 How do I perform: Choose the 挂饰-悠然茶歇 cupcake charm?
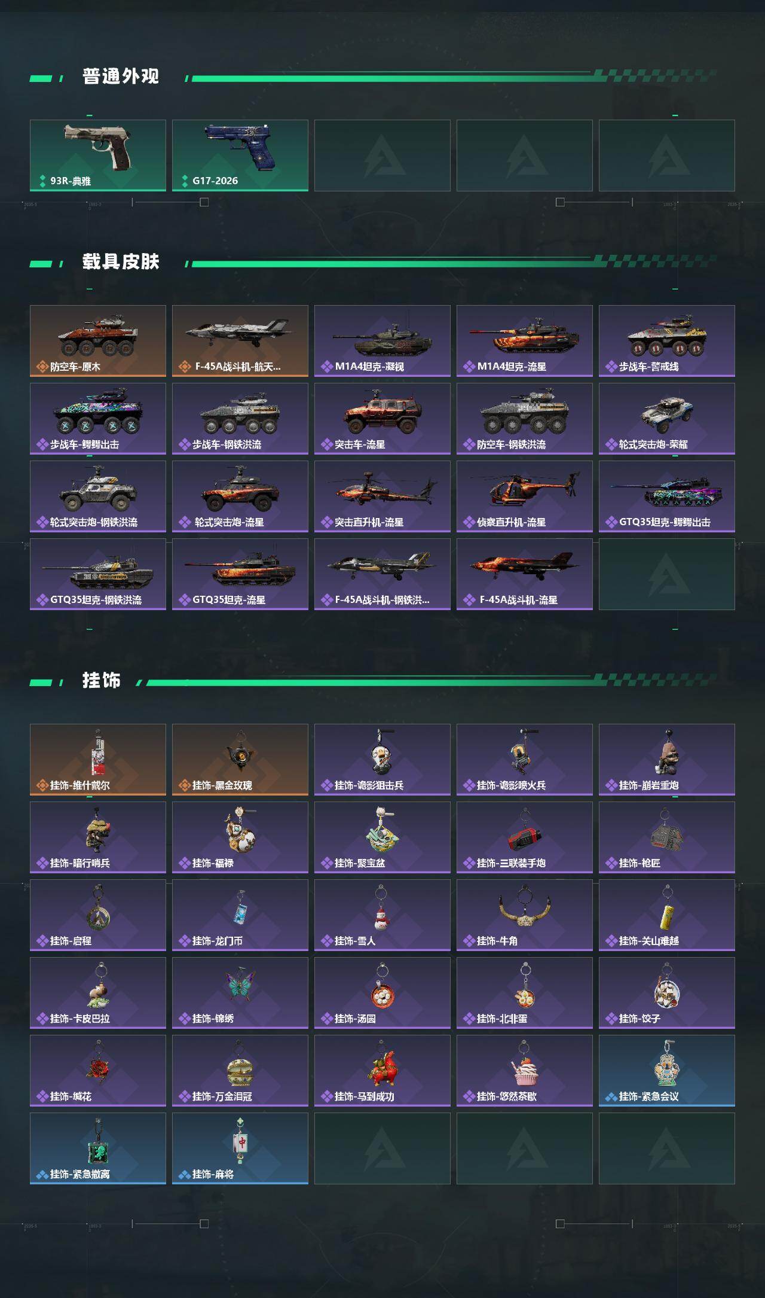pyautogui.click(x=525, y=1071)
